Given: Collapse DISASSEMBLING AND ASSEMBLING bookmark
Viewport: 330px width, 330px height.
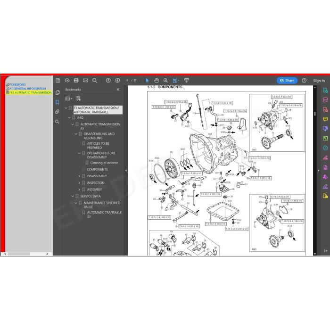Looking at the screenshot, I should 76,134.
